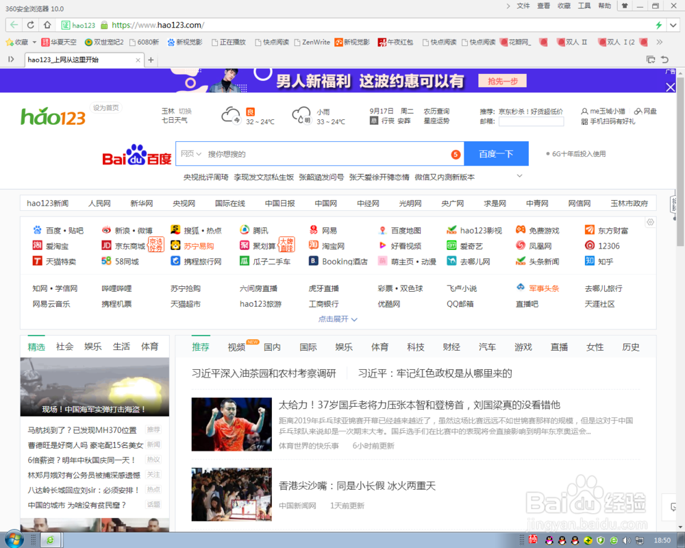Open 百度·贴吧 site icon link
The height and width of the screenshot is (548, 685).
[38, 230]
